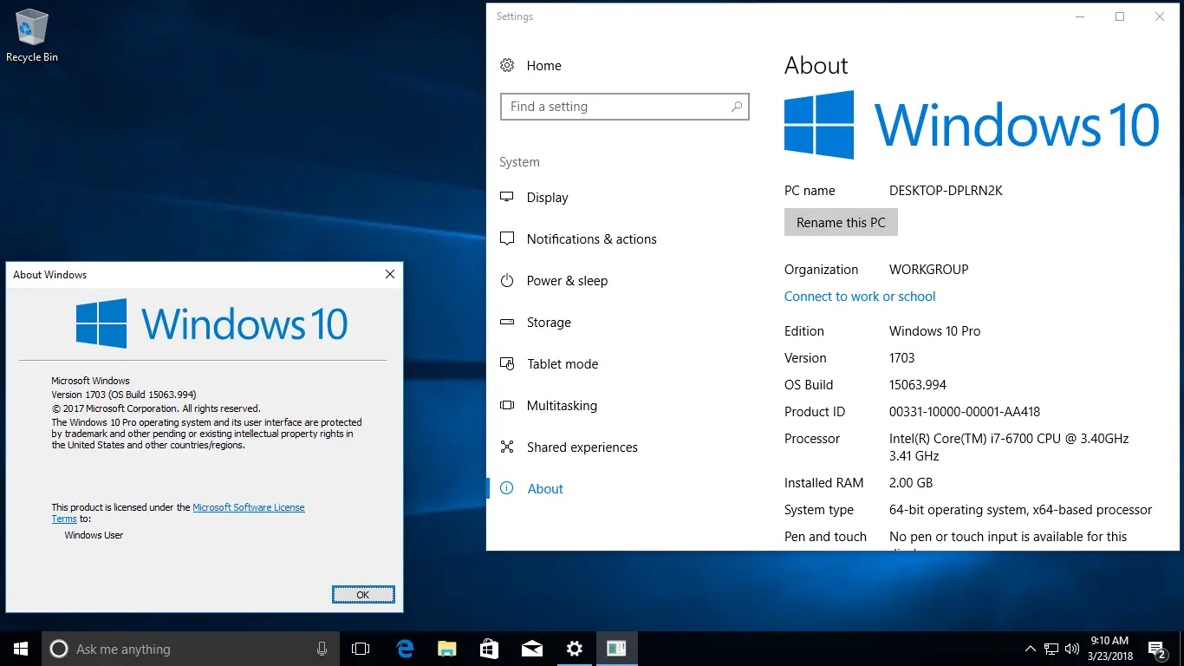Click the Settings window title text
Image resolution: width=1184 pixels, height=666 pixels.
pyautogui.click(x=515, y=16)
